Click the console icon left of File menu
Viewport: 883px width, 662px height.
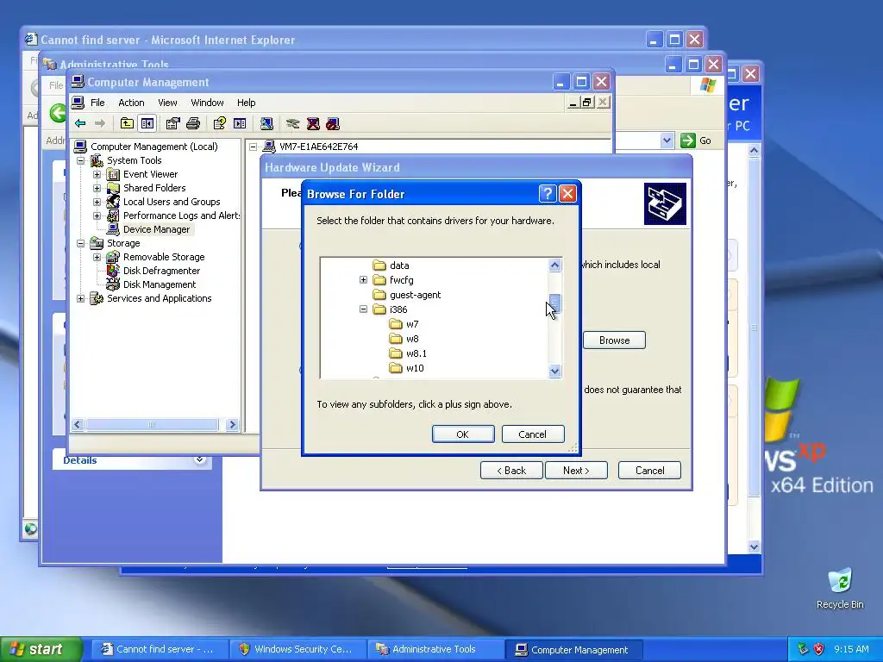tap(78, 103)
